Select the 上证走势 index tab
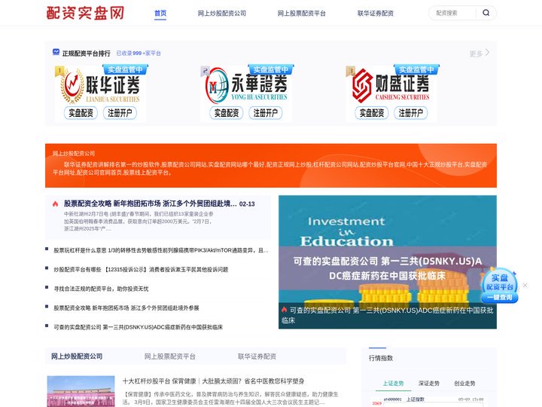 pyautogui.click(x=394, y=383)
